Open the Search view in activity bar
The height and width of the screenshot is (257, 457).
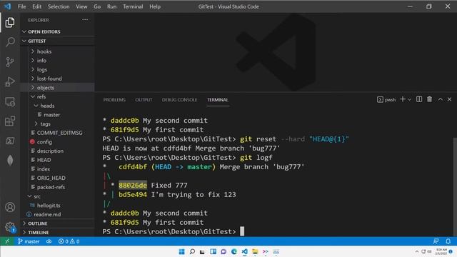[10, 41]
